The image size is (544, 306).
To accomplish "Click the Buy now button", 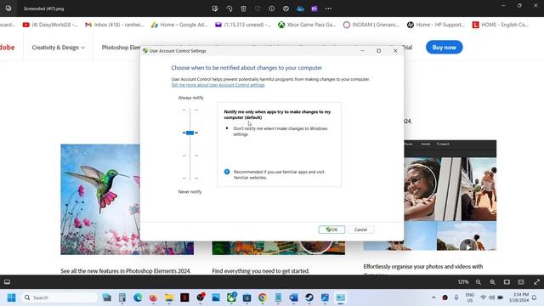I will coord(444,48).
